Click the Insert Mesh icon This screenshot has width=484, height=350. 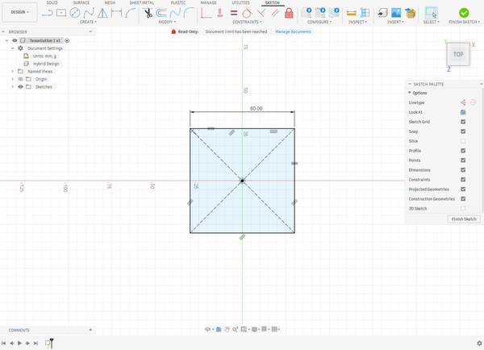(x=411, y=13)
